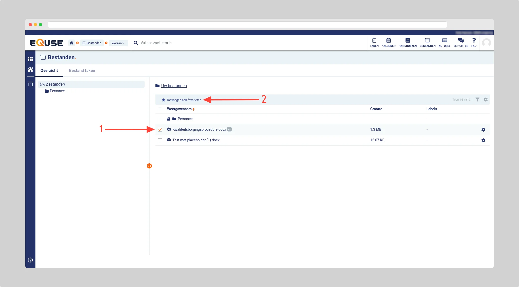Click the home icon in breadcrumb
Screen dimensions: 519x287
(x=72, y=43)
